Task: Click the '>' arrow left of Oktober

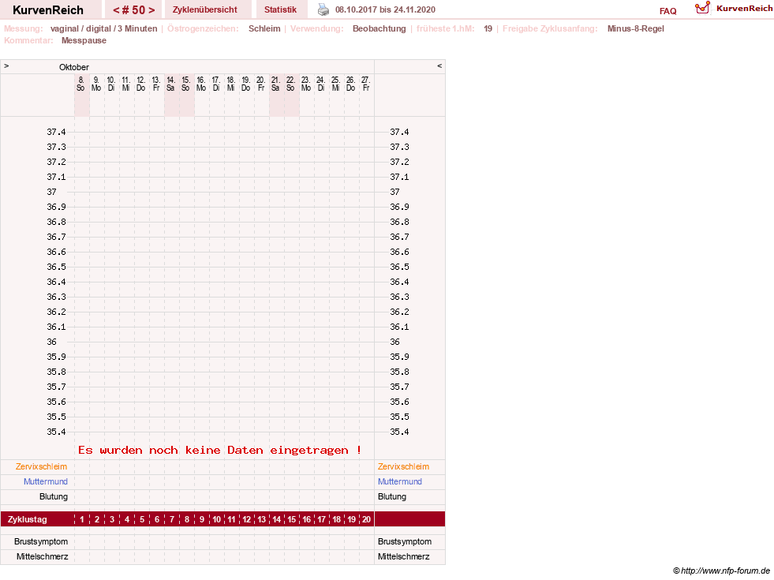Action: coord(6,66)
